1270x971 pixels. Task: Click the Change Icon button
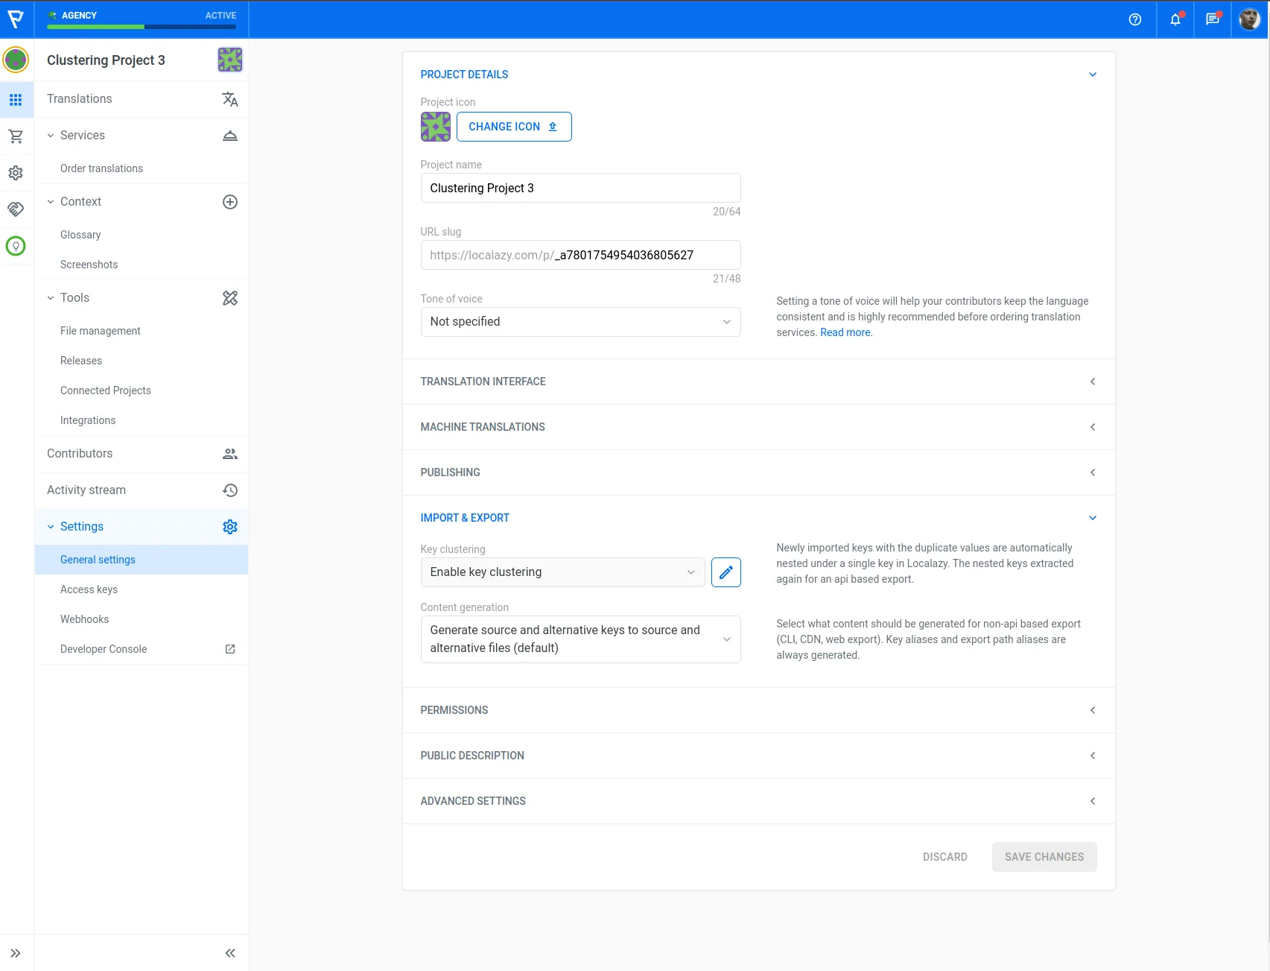tap(513, 127)
